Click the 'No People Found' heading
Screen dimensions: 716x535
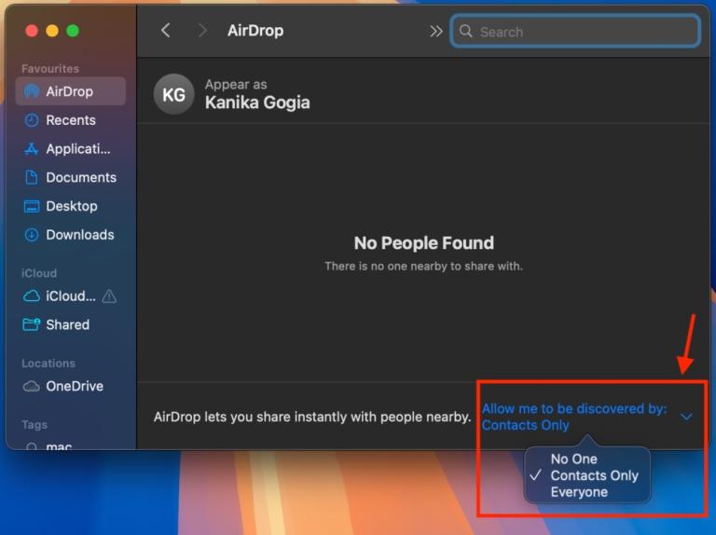tap(424, 243)
